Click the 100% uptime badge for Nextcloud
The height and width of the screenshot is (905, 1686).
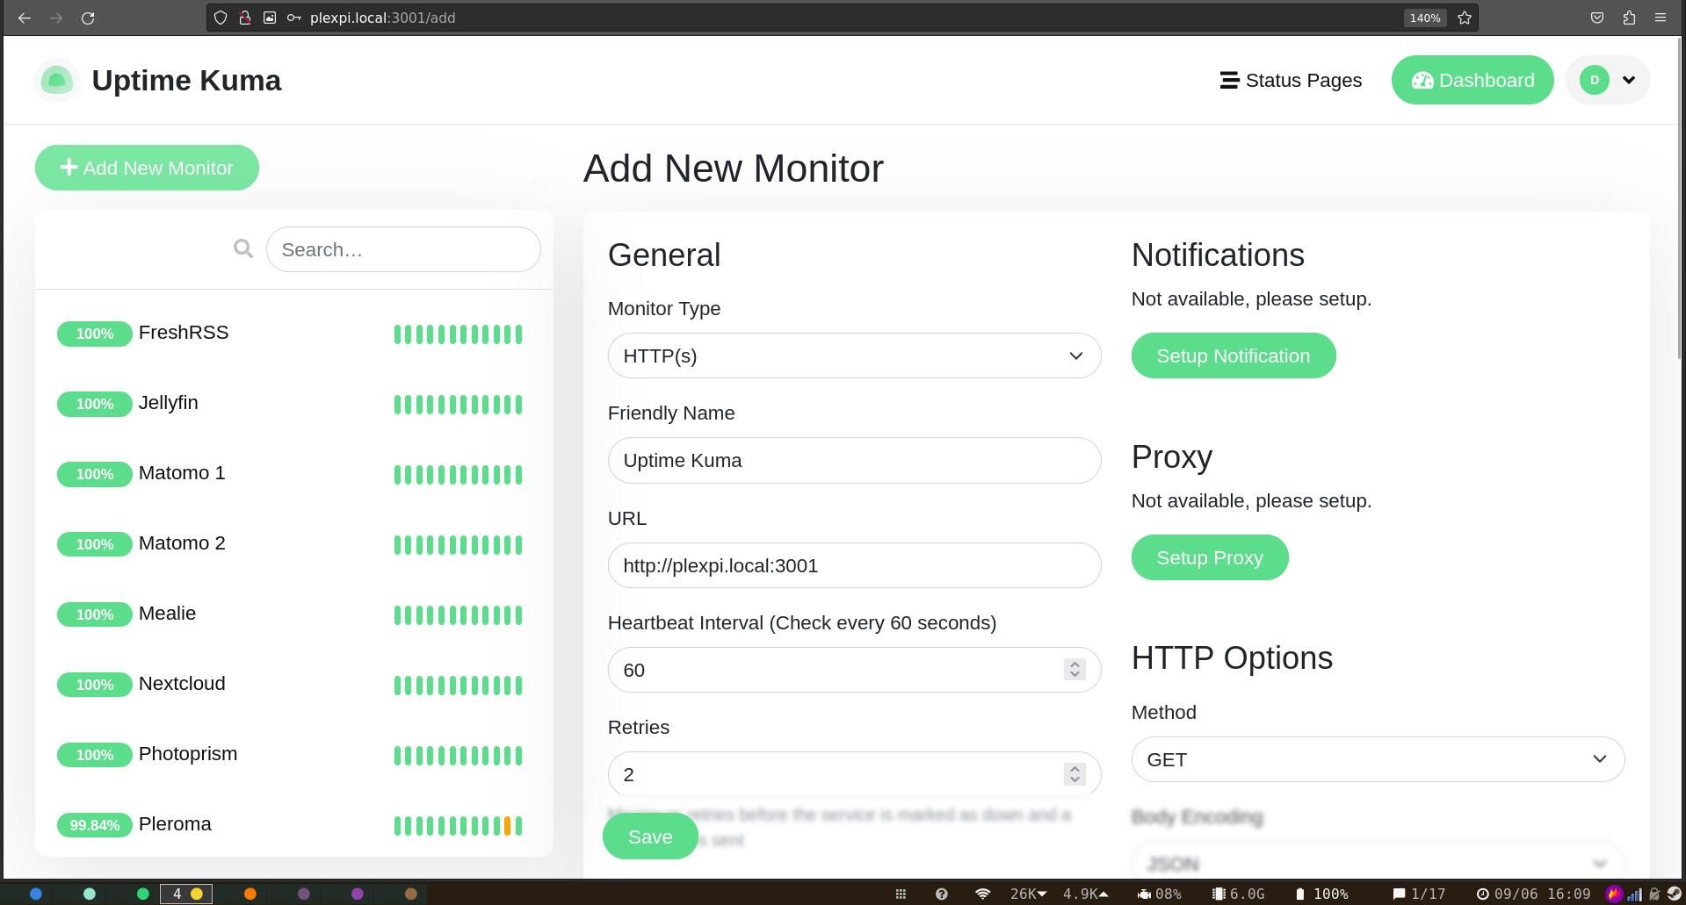coord(94,685)
